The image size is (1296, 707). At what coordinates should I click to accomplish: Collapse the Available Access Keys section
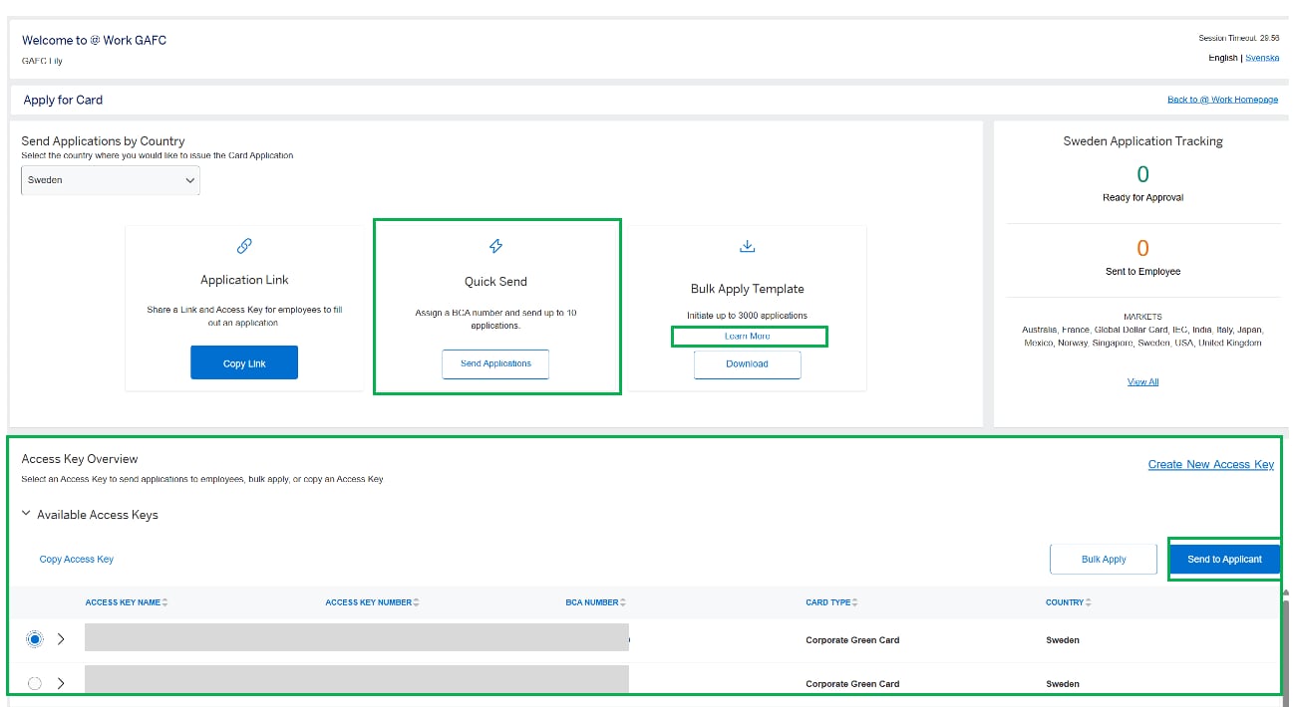pos(25,514)
